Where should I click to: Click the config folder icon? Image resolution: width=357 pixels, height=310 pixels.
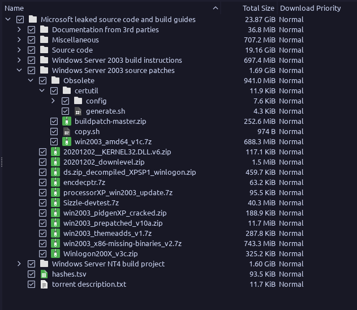click(78, 101)
